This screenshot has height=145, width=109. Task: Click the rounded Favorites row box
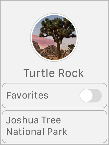[54, 96]
